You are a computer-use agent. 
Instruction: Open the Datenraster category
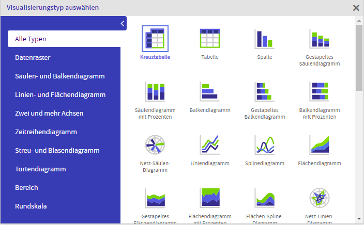click(33, 58)
